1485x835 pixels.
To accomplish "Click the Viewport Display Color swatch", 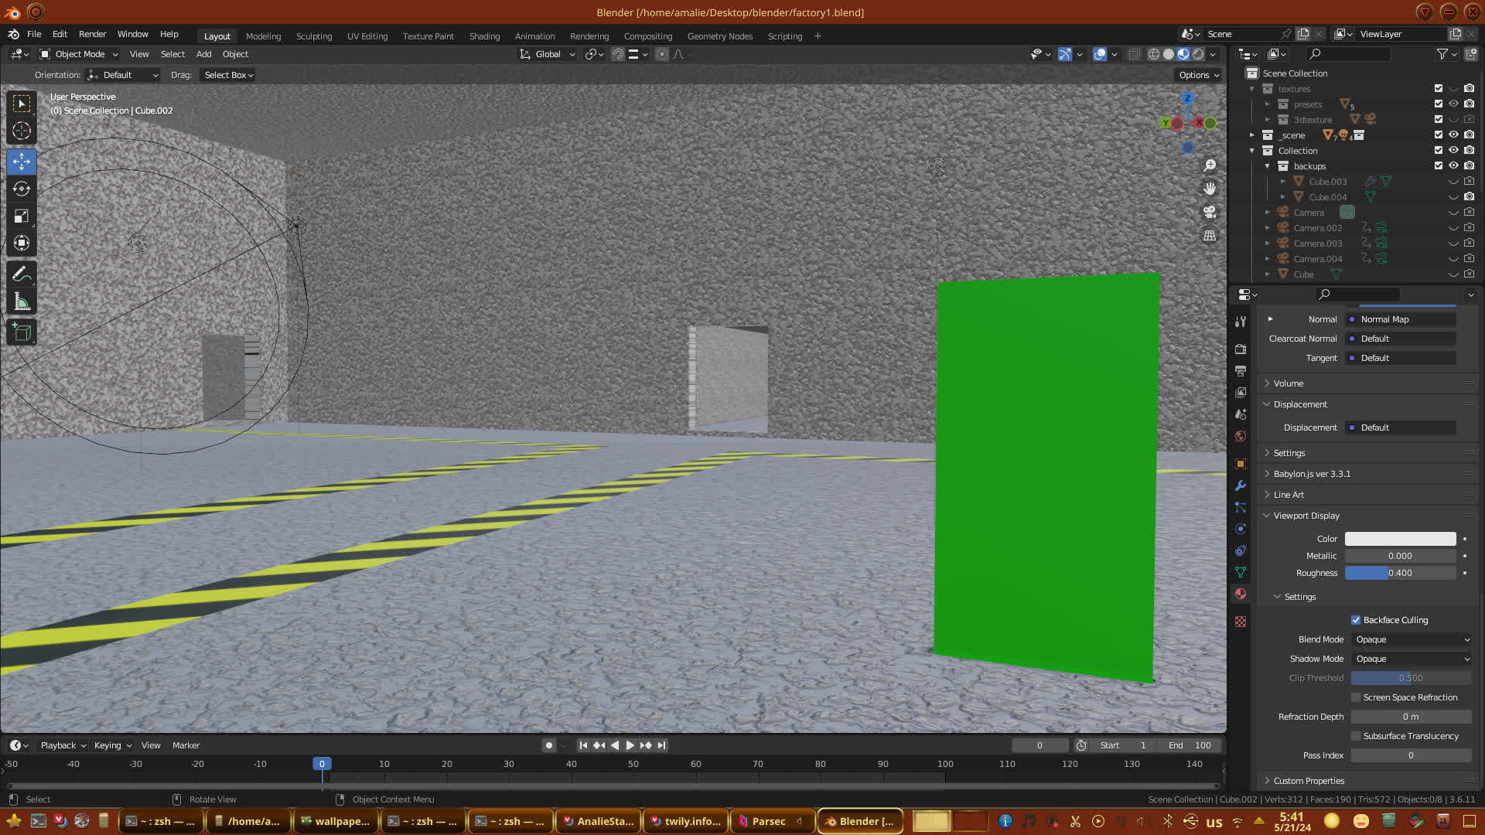I will (1400, 539).
